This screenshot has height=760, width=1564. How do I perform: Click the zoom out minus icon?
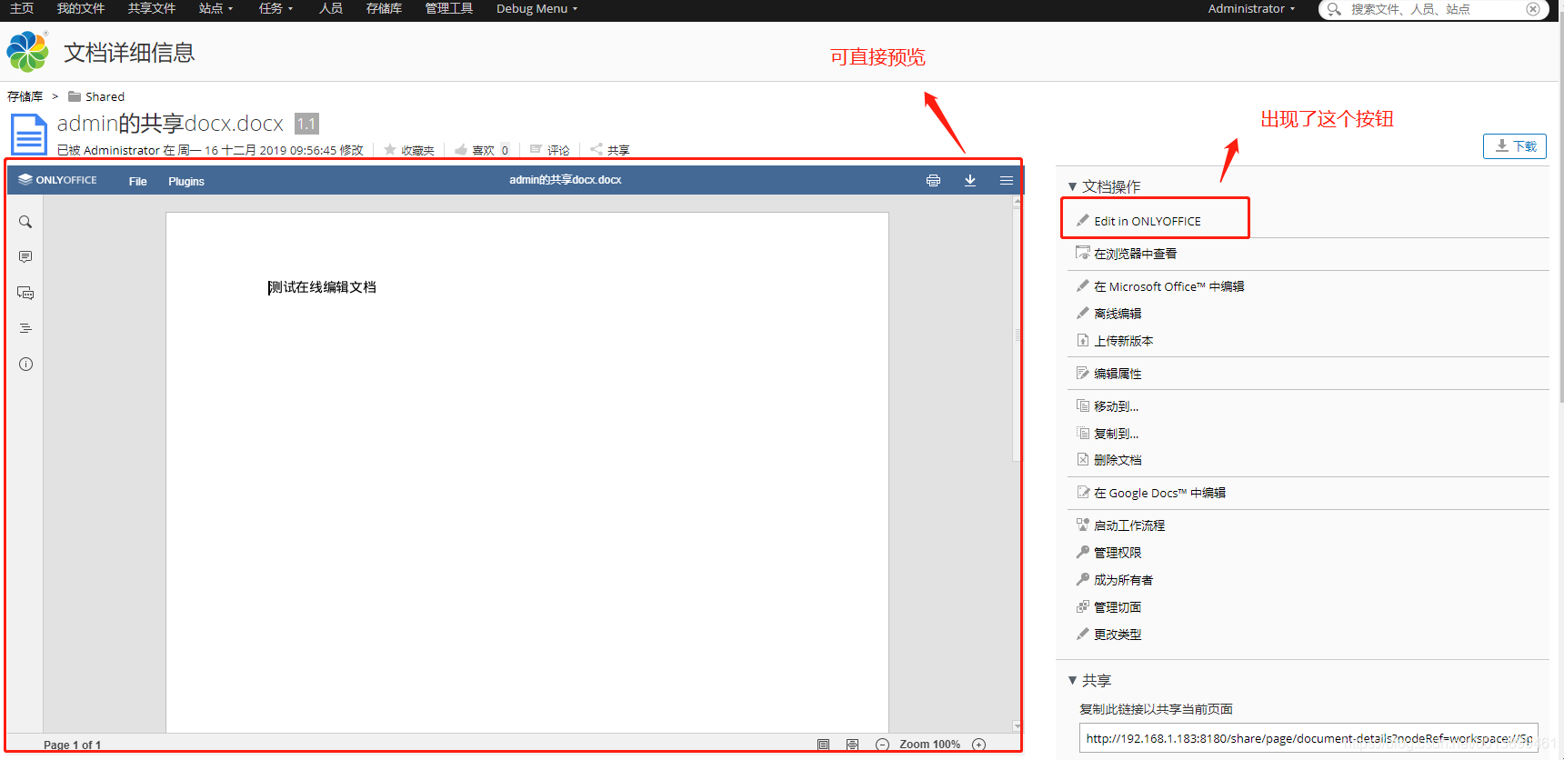[x=882, y=745]
